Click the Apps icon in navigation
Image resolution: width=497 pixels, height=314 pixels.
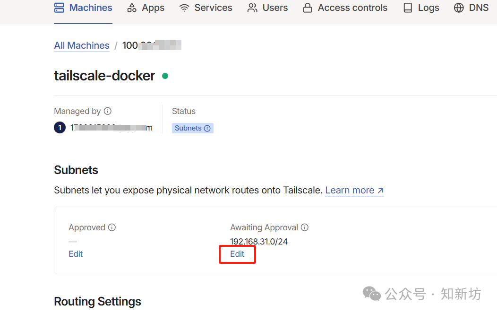pos(132,8)
